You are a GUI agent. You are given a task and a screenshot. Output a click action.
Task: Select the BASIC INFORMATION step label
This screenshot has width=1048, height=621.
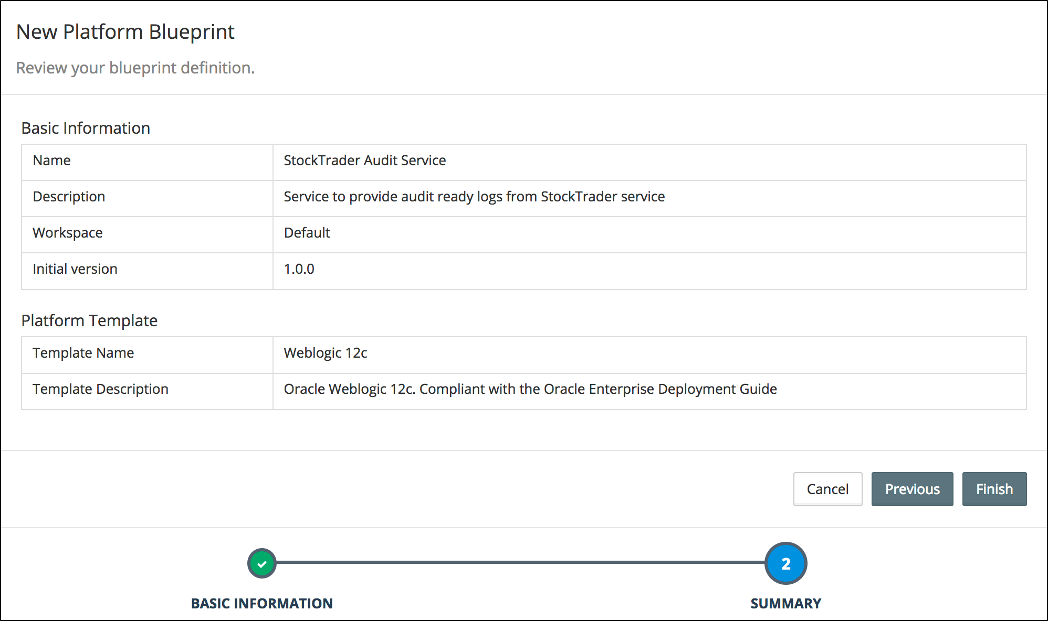(261, 603)
